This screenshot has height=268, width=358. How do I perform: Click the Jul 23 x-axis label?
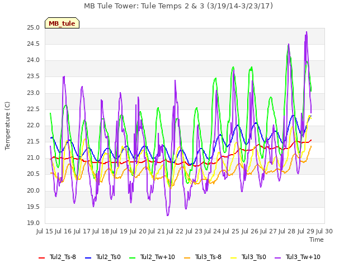[x=194, y=231]
